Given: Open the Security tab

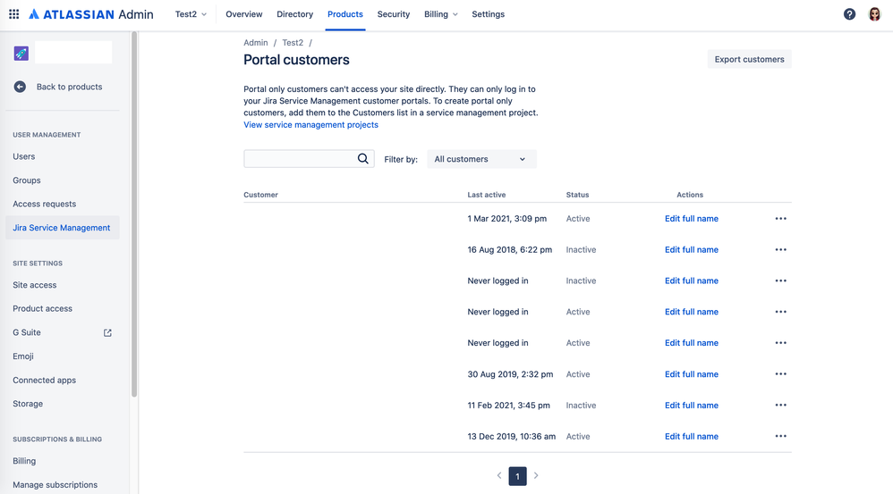Looking at the screenshot, I should click(394, 14).
